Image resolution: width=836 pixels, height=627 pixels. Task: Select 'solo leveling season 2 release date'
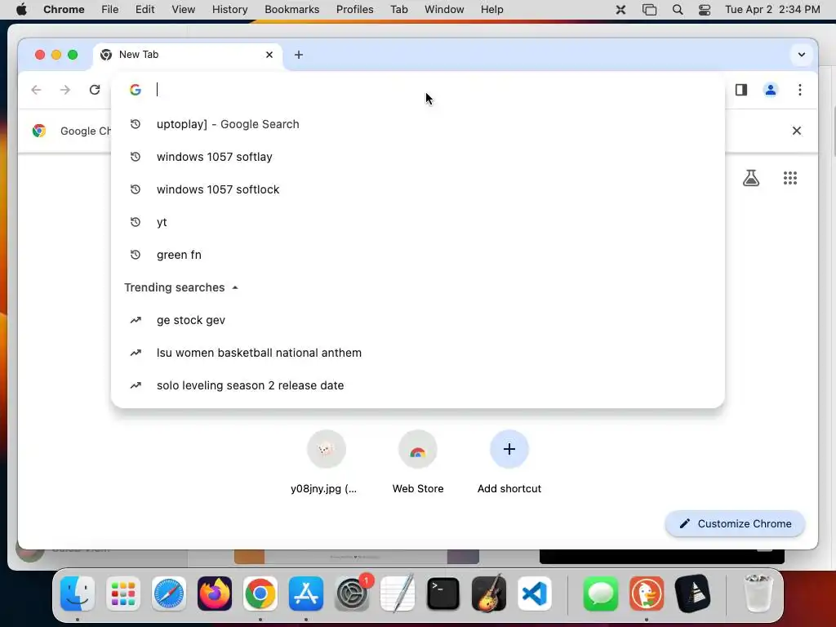click(417, 385)
